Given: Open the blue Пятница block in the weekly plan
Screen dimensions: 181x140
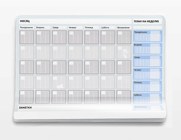Looking at the screenshot, I should coord(147,86).
